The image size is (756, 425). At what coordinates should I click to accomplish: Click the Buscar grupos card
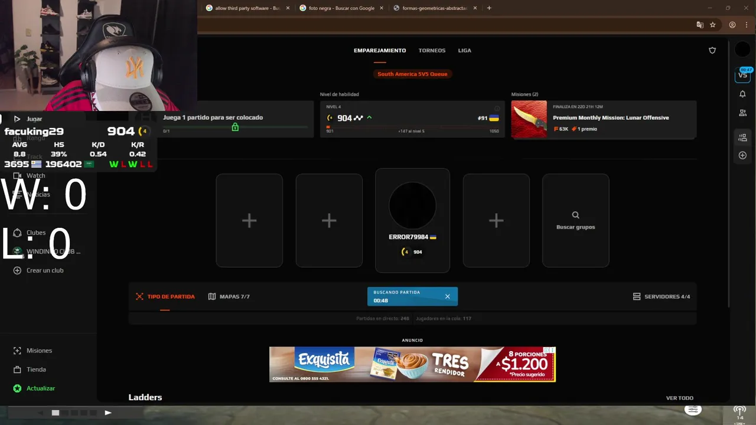575,220
